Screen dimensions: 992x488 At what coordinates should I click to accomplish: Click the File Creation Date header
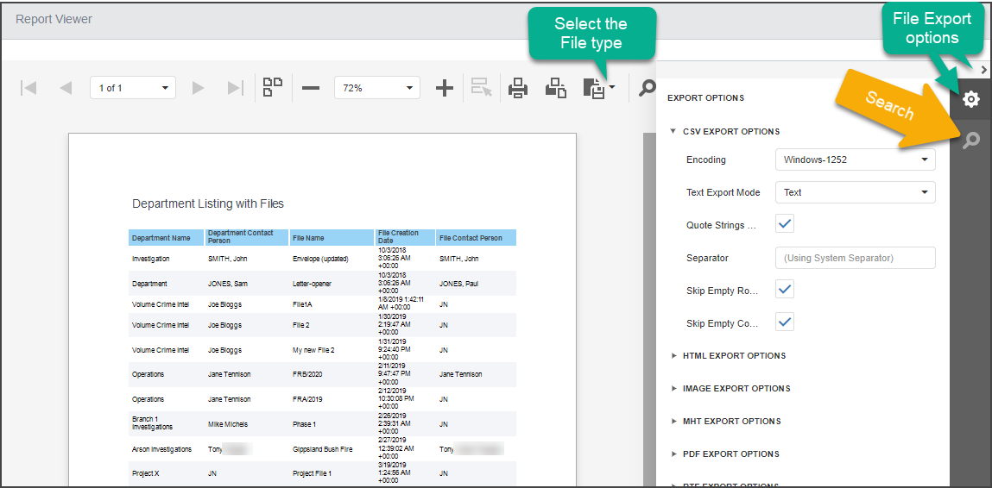pyautogui.click(x=405, y=238)
